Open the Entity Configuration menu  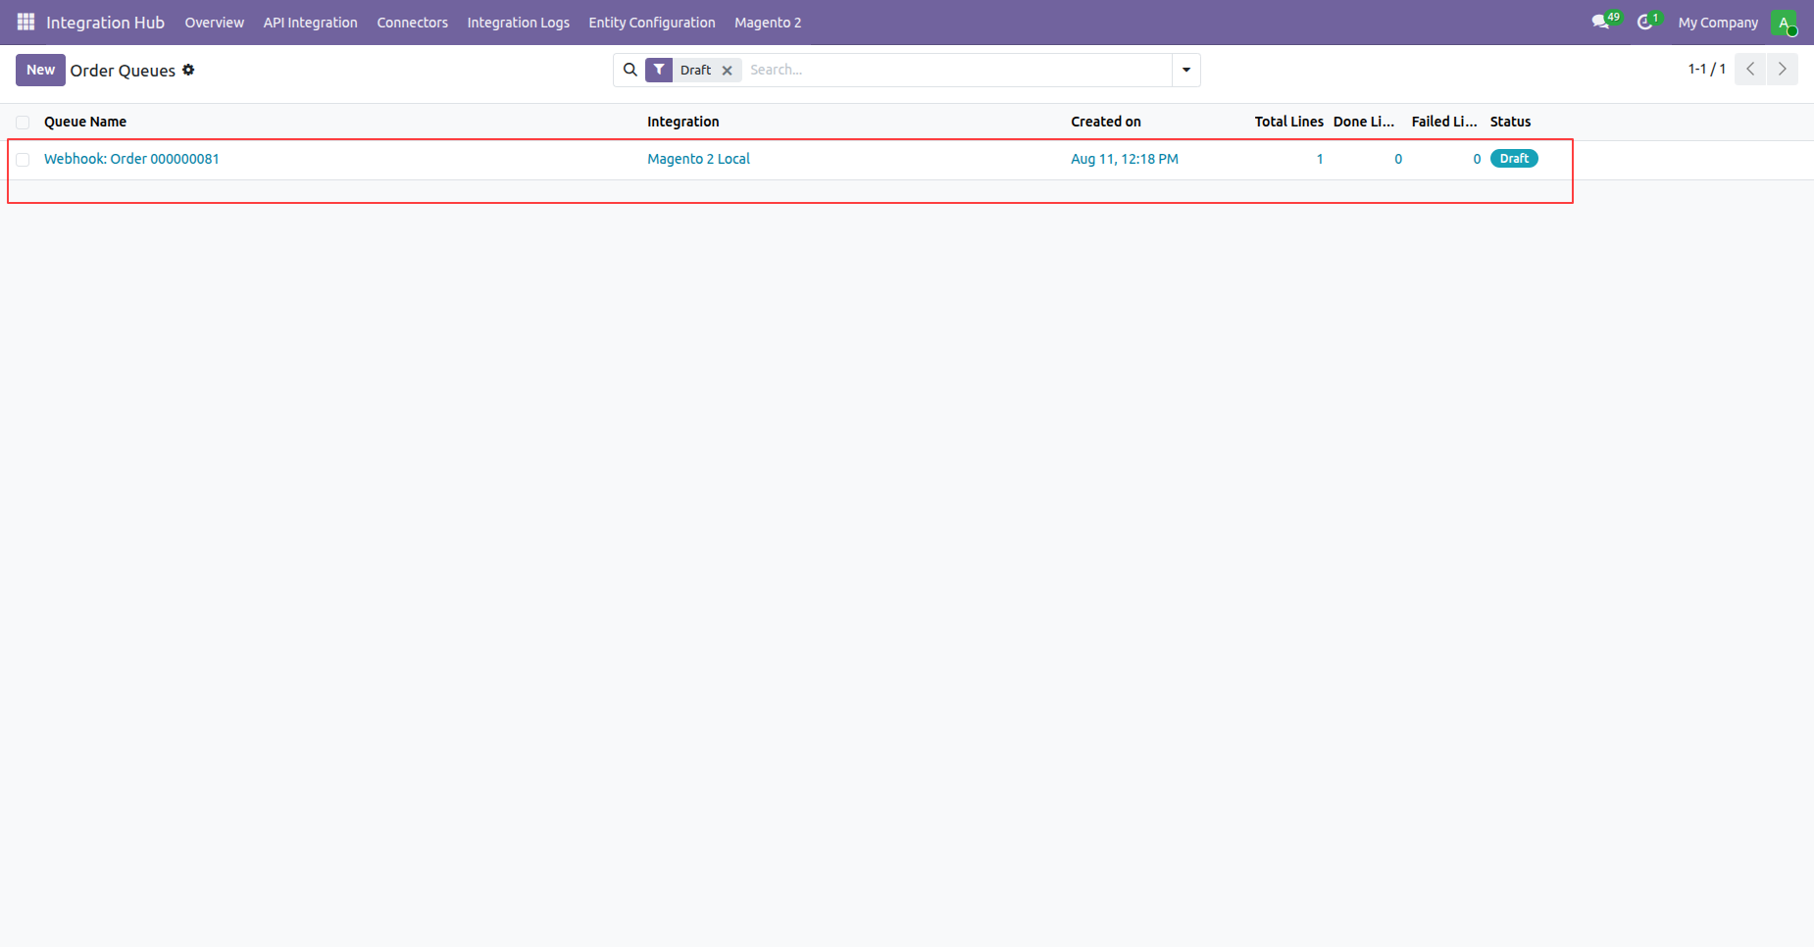(x=652, y=23)
